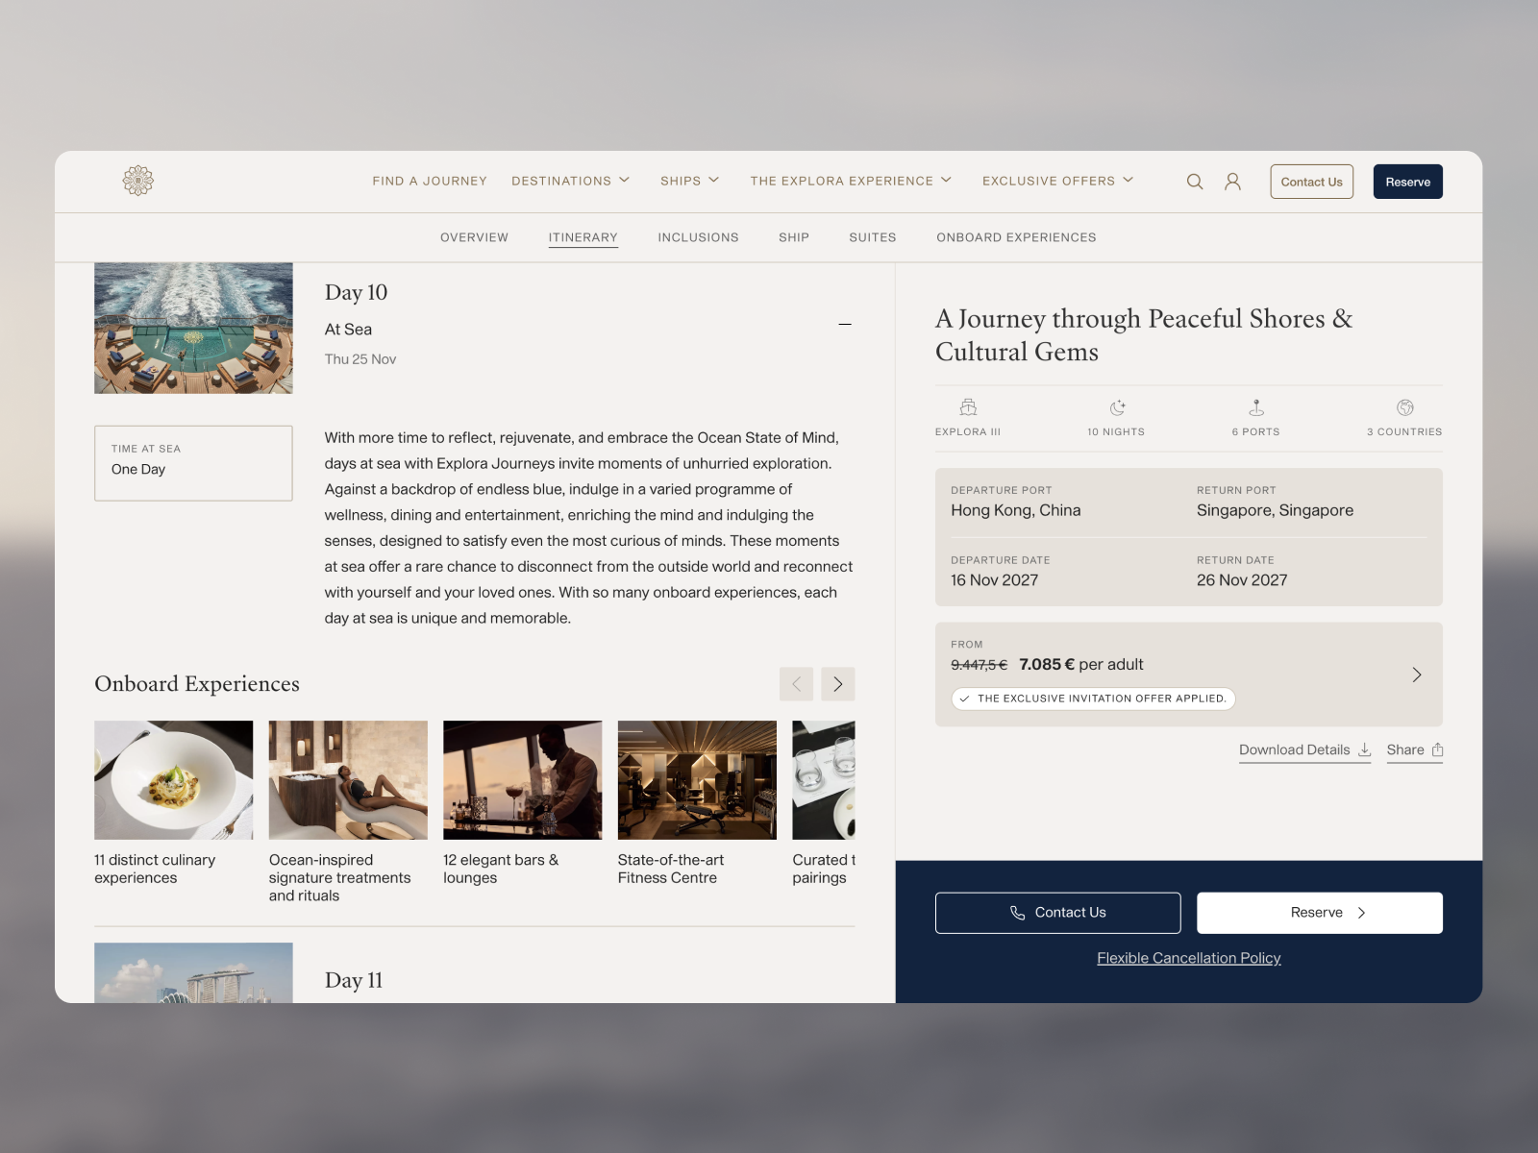This screenshot has width=1538, height=1153.
Task: Go to the Suites tab
Action: coord(872,237)
